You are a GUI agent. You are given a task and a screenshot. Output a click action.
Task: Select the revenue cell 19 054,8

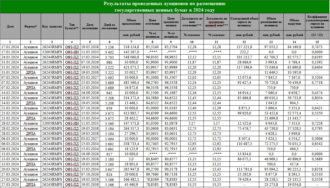click(x=294, y=184)
